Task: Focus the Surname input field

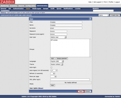Action: (66, 28)
